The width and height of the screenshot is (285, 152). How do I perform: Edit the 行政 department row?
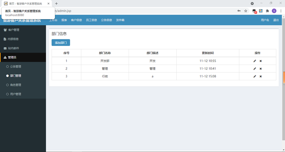pos(255,76)
